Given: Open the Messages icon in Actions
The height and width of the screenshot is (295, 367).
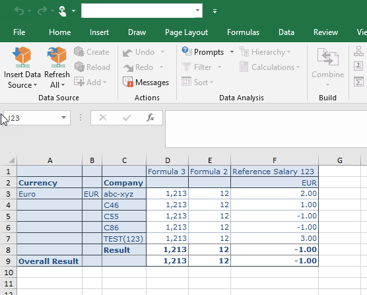Looking at the screenshot, I should pyautogui.click(x=128, y=82).
